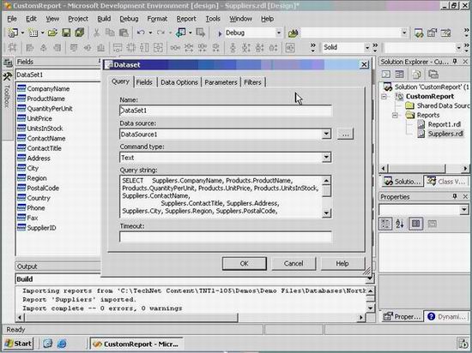472x353 pixels.
Task: Click the Copy toolbar icon
Action: click(110, 33)
